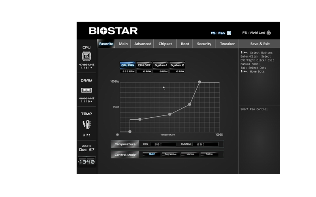This screenshot has height=197, width=316.
Task: Select the CPU OPT fan button
Action: (144, 65)
